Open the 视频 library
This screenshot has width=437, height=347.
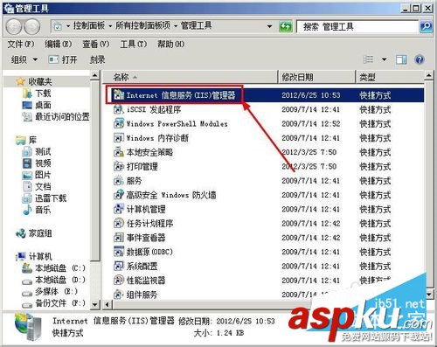tap(43, 163)
